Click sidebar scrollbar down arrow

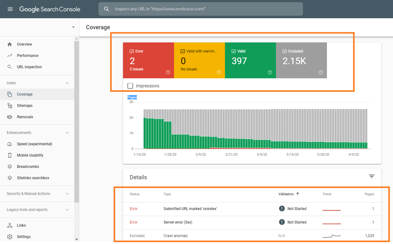(76, 239)
